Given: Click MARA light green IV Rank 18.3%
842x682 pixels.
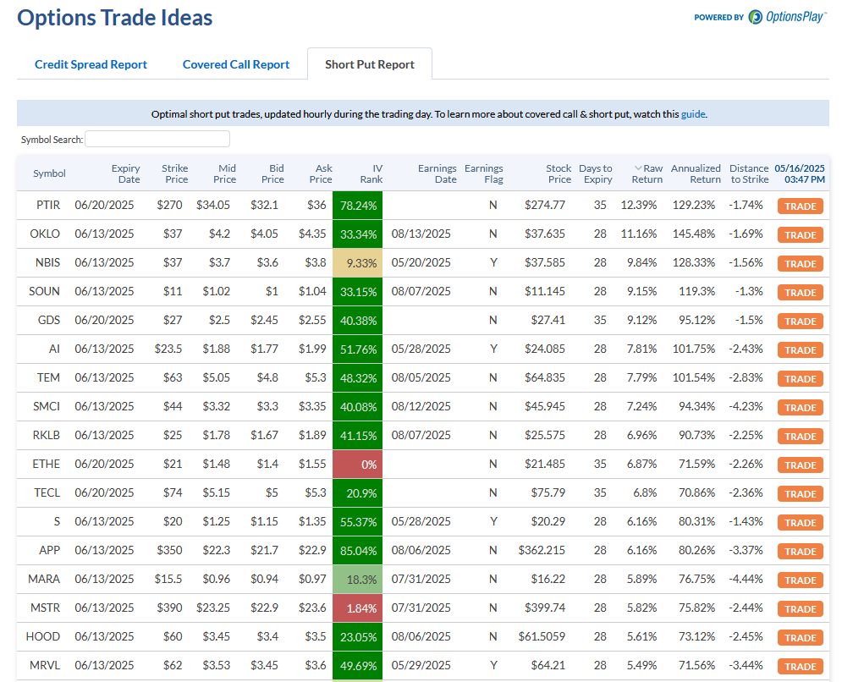Looking at the screenshot, I should (358, 579).
